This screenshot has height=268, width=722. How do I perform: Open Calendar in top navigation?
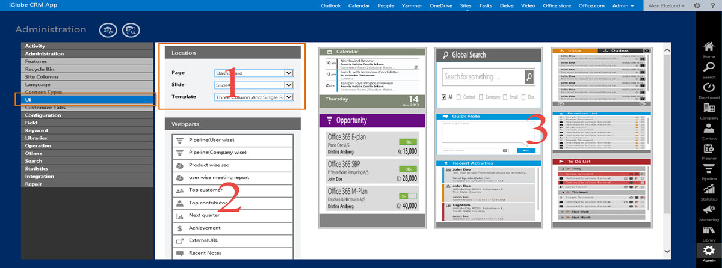(x=359, y=5)
